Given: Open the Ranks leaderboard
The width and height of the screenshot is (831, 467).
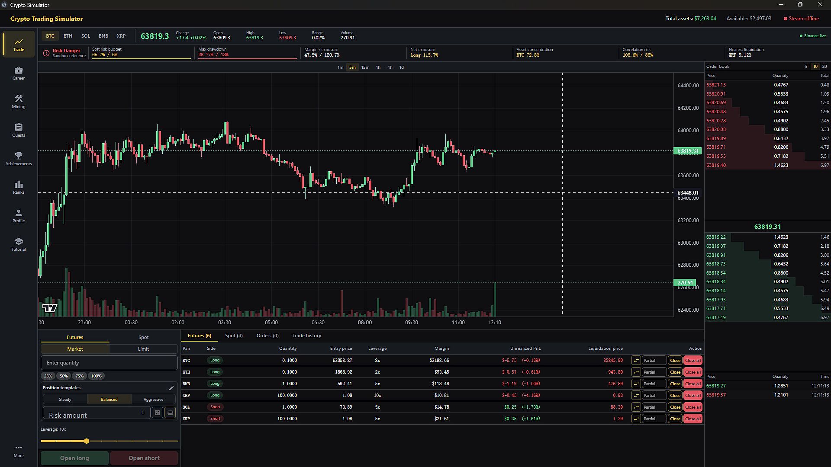Looking at the screenshot, I should pyautogui.click(x=19, y=187).
